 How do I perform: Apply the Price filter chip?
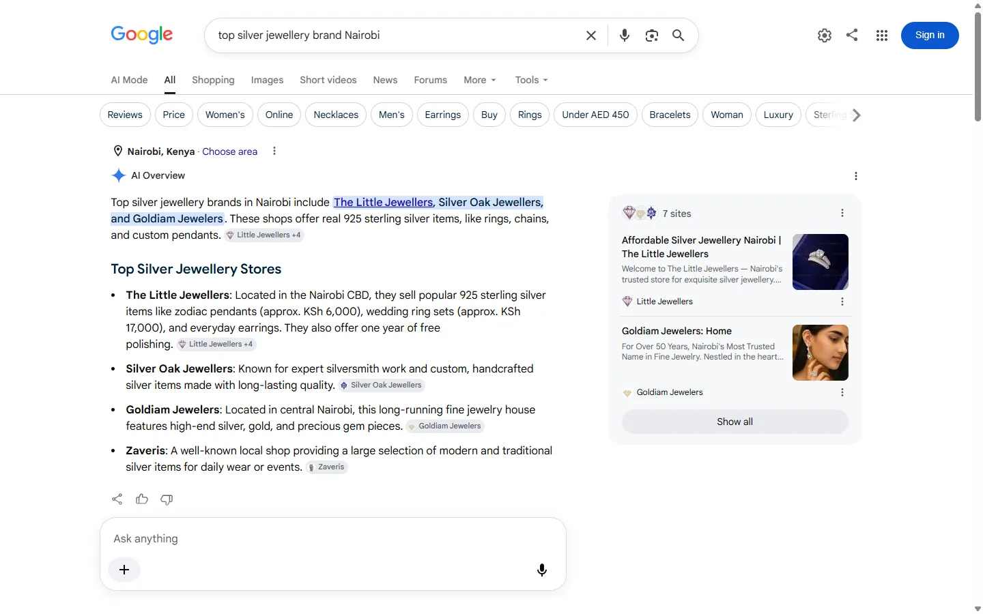tap(174, 115)
